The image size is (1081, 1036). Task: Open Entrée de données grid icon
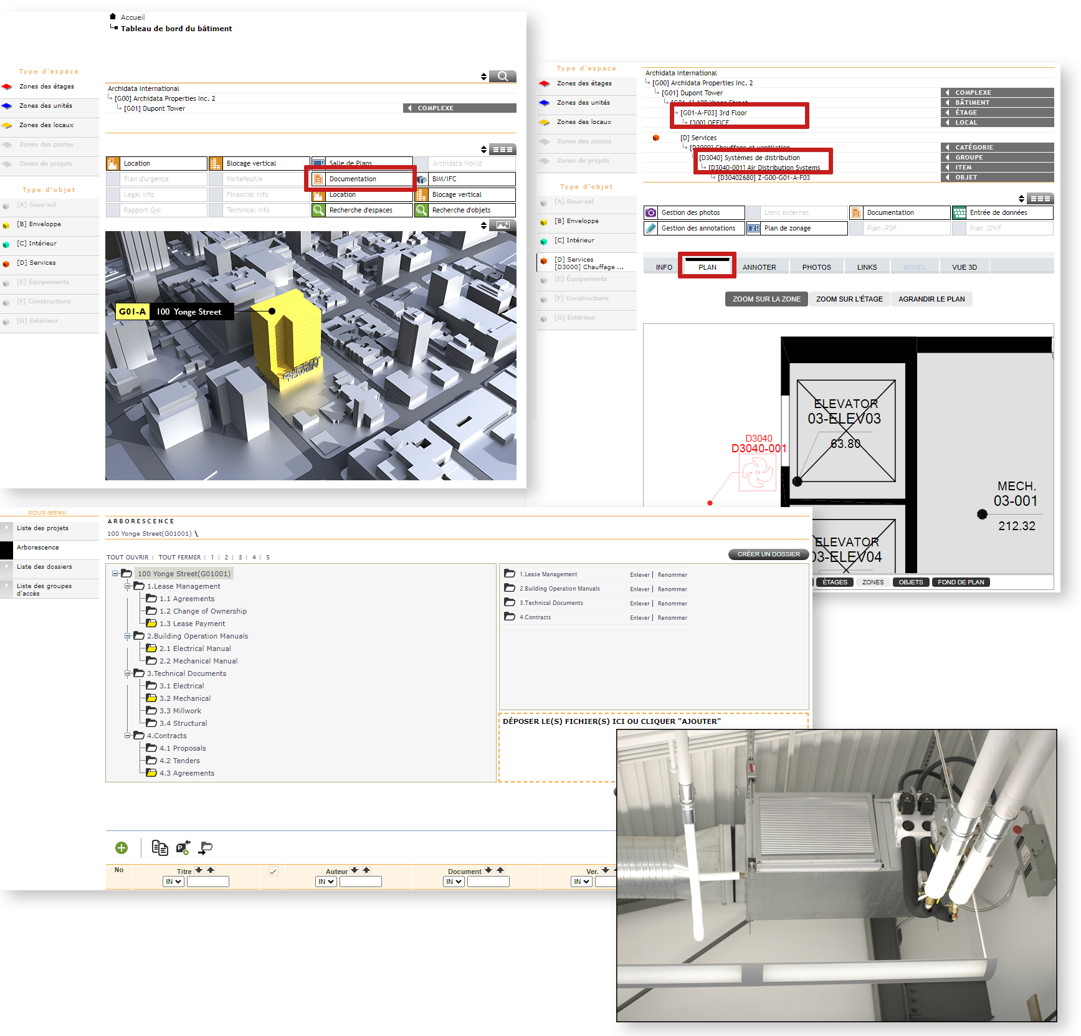pyautogui.click(x=959, y=212)
